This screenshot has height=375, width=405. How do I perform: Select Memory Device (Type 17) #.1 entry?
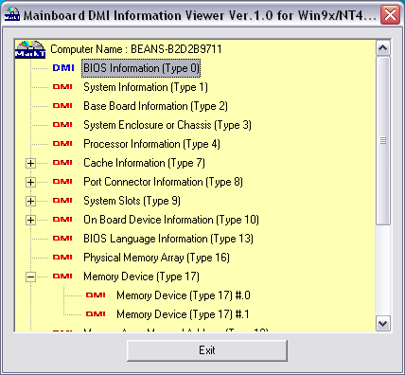pyautogui.click(x=183, y=314)
